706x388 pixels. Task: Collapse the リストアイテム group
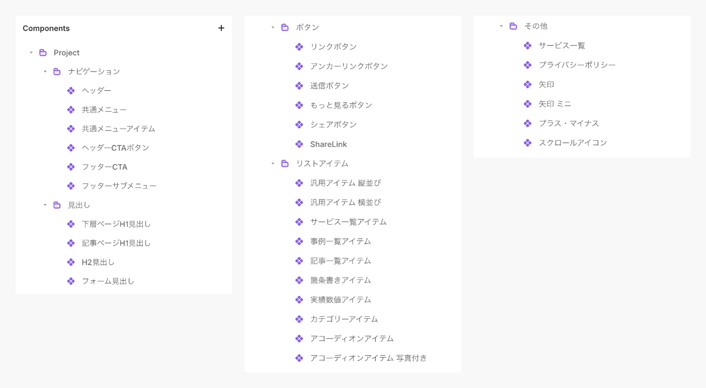pos(273,163)
